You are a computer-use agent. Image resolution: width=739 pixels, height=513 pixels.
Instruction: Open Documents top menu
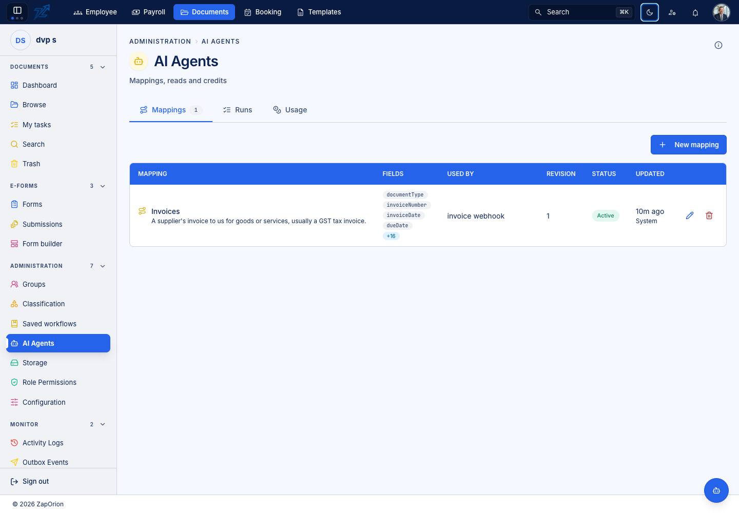pos(204,12)
